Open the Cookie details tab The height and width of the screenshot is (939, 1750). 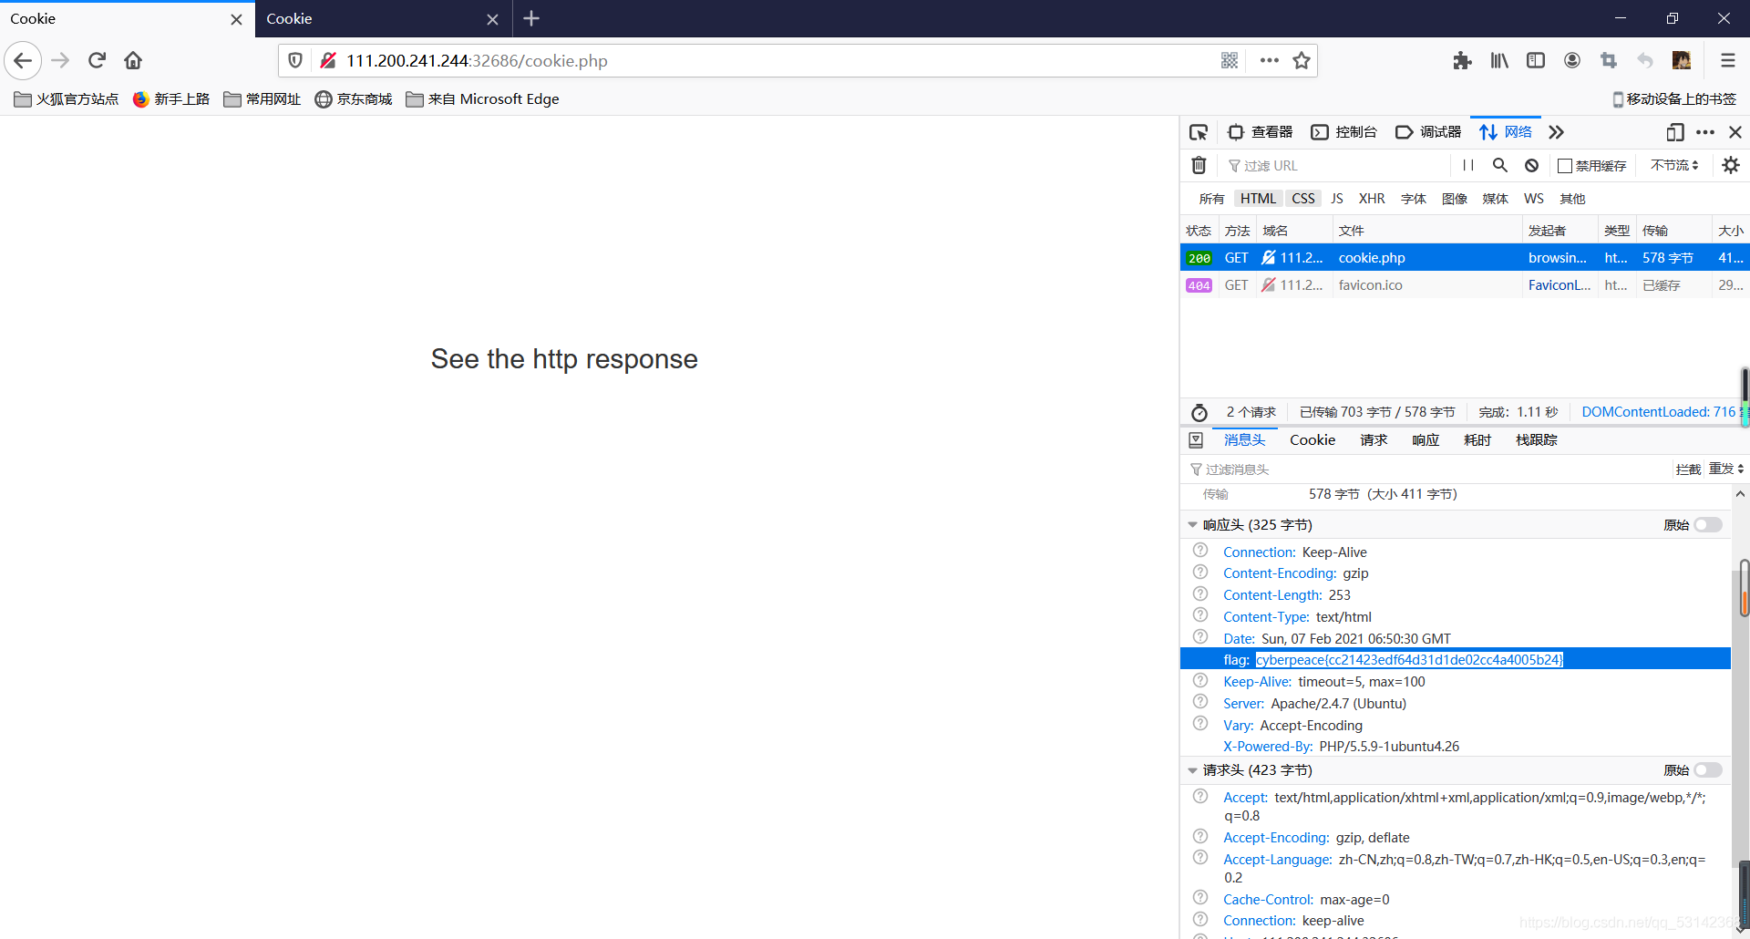pos(1312,440)
